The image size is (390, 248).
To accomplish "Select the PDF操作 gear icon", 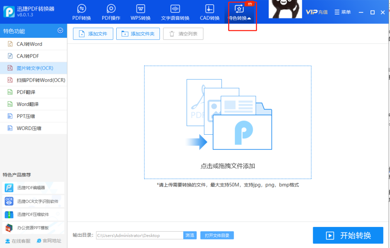I will point(111,9).
